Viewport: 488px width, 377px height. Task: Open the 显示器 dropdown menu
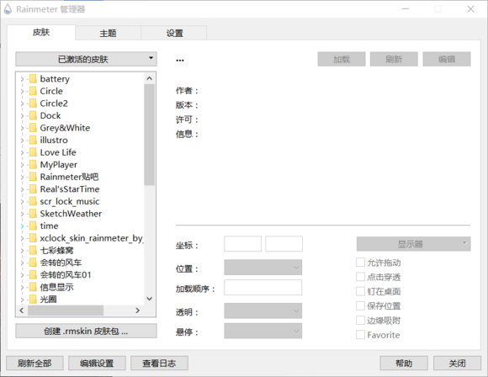coord(413,244)
